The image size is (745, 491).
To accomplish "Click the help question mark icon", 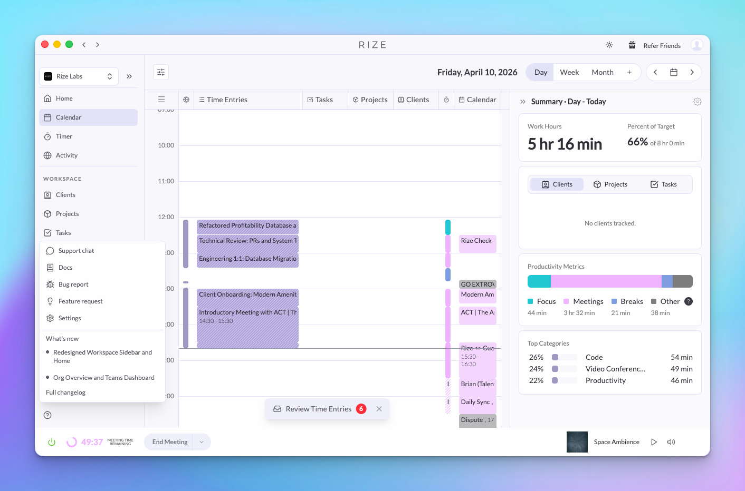I will [47, 415].
